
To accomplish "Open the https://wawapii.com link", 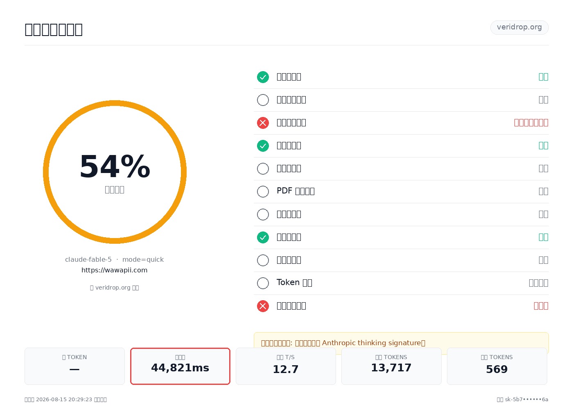I will coord(115,270).
